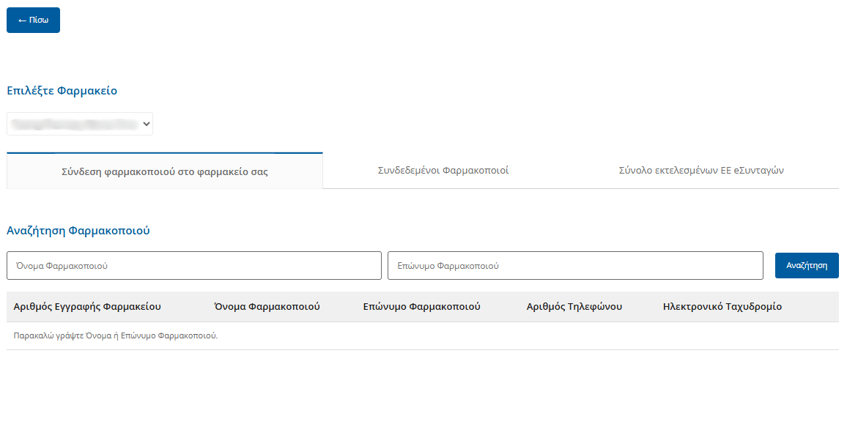Click the Αναζήτηση Φαρμακοποιού section heading
Screen dimensions: 847x438
pyautogui.click(x=78, y=230)
